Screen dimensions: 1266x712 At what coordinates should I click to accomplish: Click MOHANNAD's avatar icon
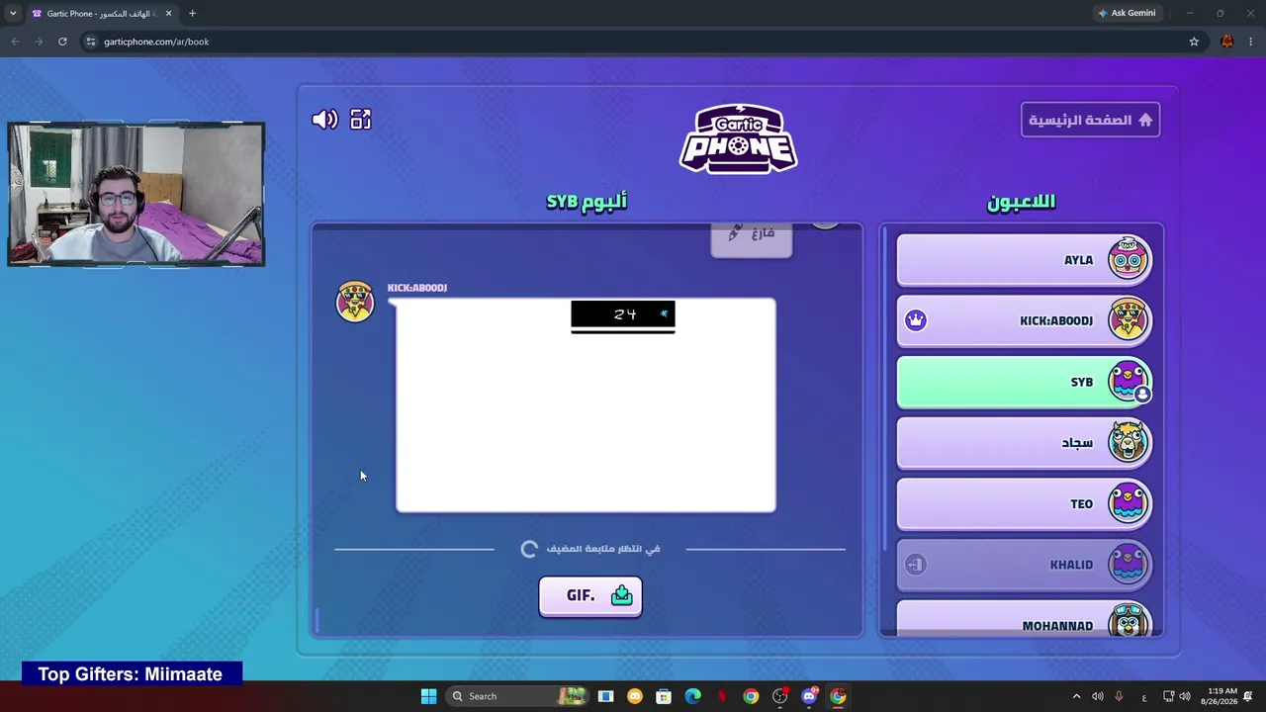[1129, 621]
